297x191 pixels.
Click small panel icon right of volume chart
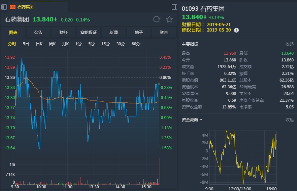[174, 156]
